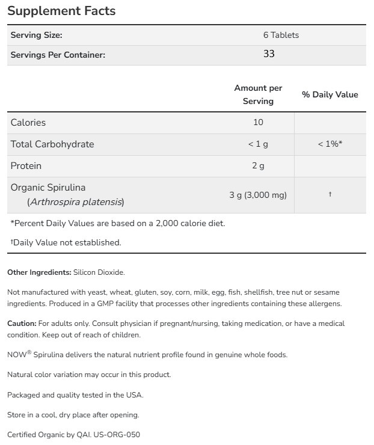
Task: Click the Supplement Facts heading
Action: (x=61, y=11)
